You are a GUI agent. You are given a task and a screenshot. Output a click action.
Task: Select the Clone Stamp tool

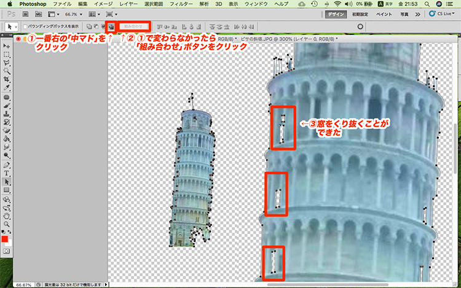pyautogui.click(x=6, y=114)
